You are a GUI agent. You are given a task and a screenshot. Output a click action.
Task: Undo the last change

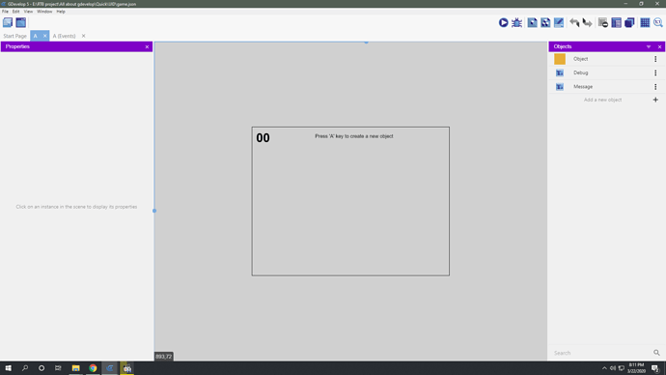[574, 22]
